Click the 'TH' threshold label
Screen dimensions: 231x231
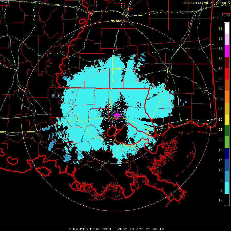[x=220, y=200]
